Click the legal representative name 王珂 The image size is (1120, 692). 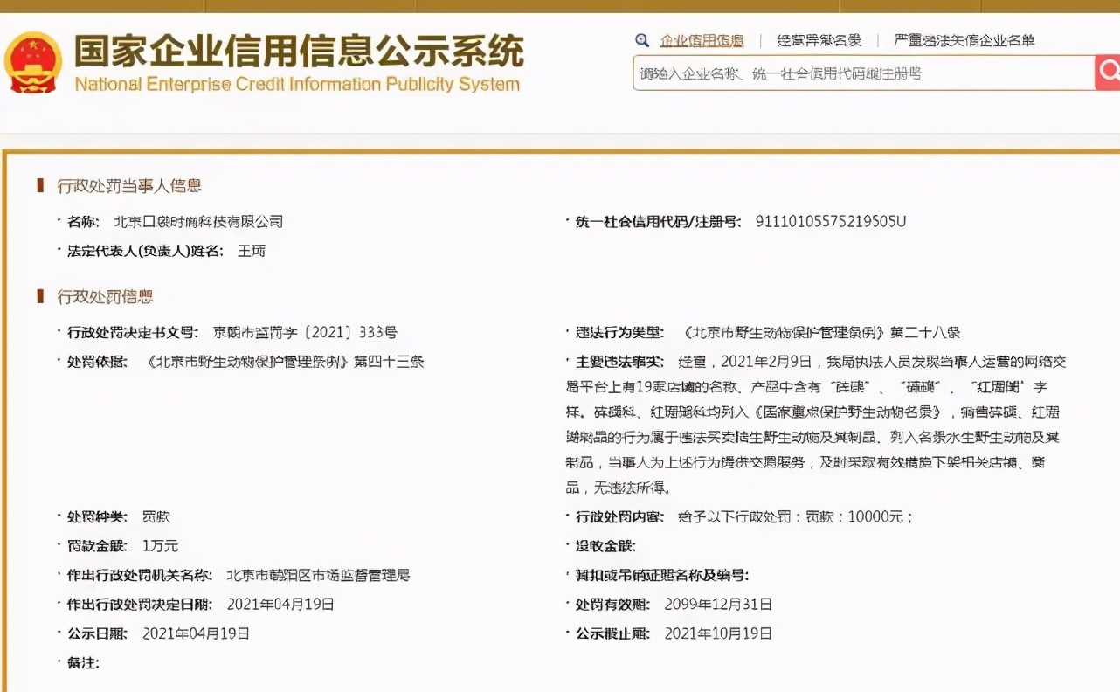[x=252, y=251]
